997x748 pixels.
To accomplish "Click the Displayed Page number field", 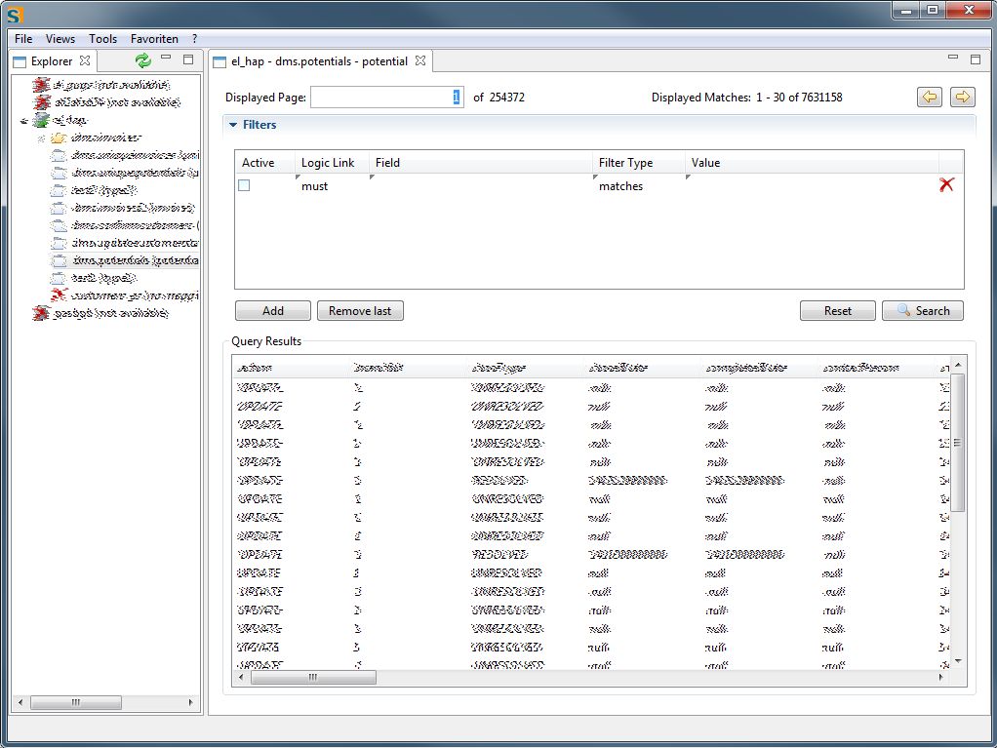I will (x=387, y=98).
